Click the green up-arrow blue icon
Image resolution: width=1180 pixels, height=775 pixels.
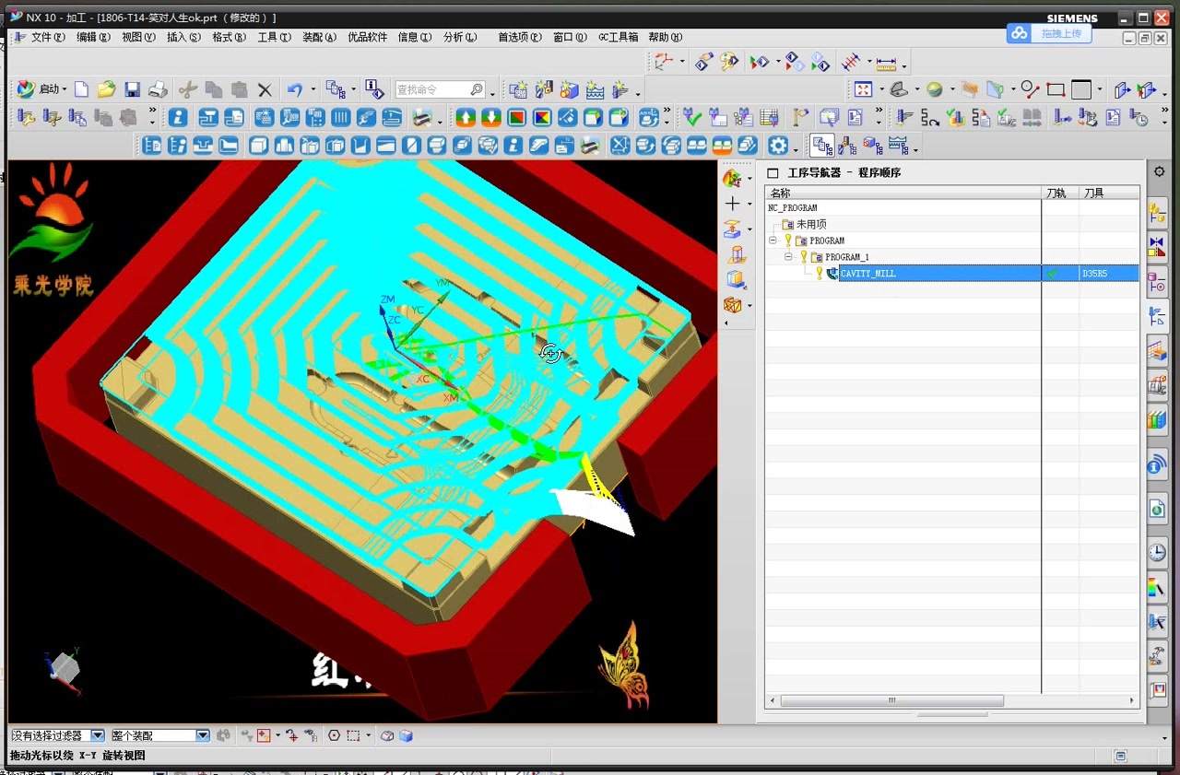point(466,117)
